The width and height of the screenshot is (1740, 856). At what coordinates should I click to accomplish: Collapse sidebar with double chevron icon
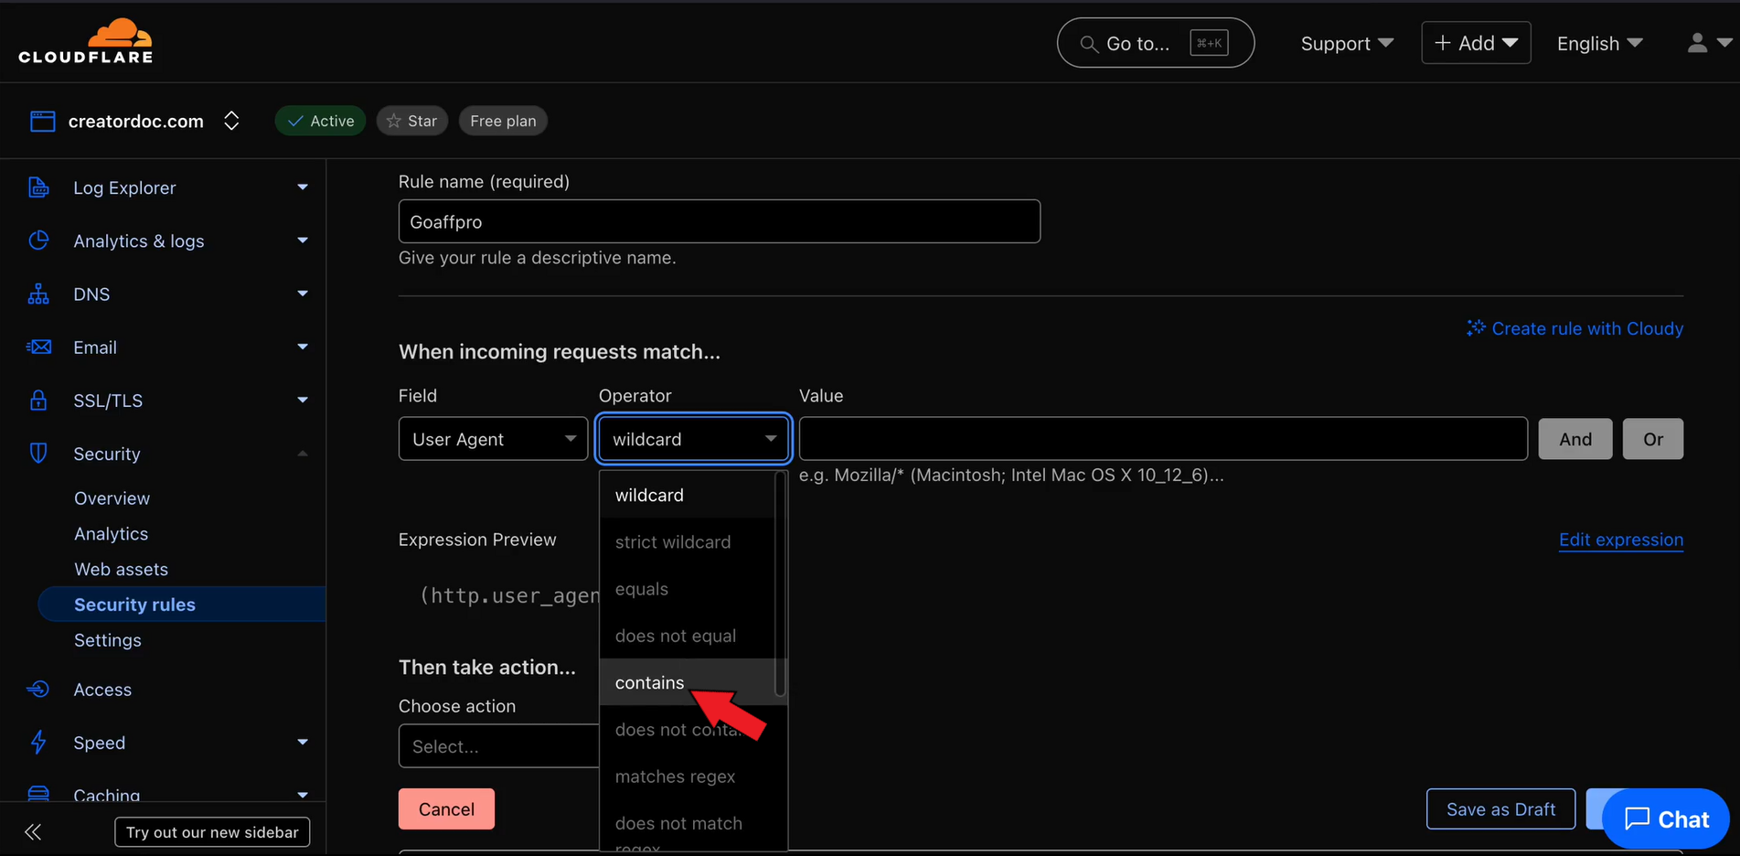33,831
